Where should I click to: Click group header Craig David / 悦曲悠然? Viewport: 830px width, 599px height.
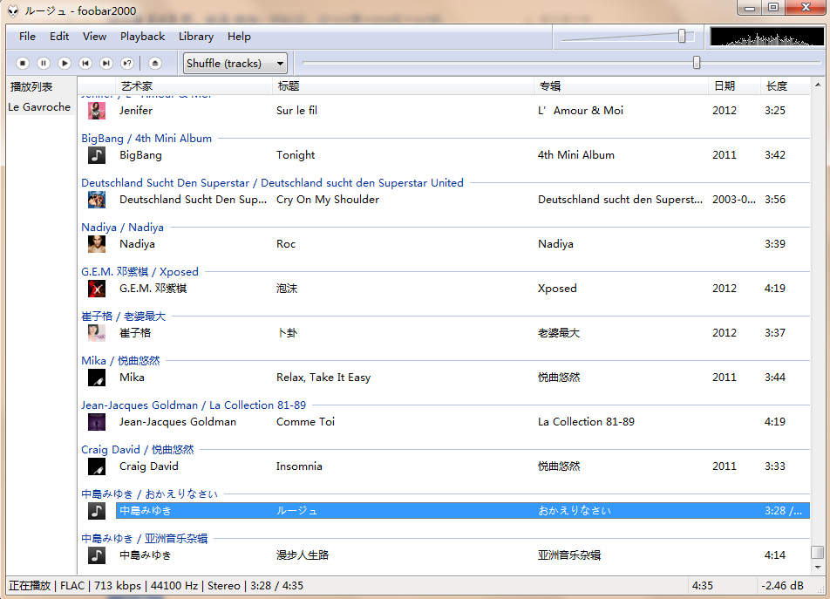138,450
